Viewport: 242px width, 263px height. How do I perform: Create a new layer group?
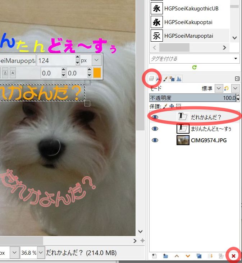(165, 256)
